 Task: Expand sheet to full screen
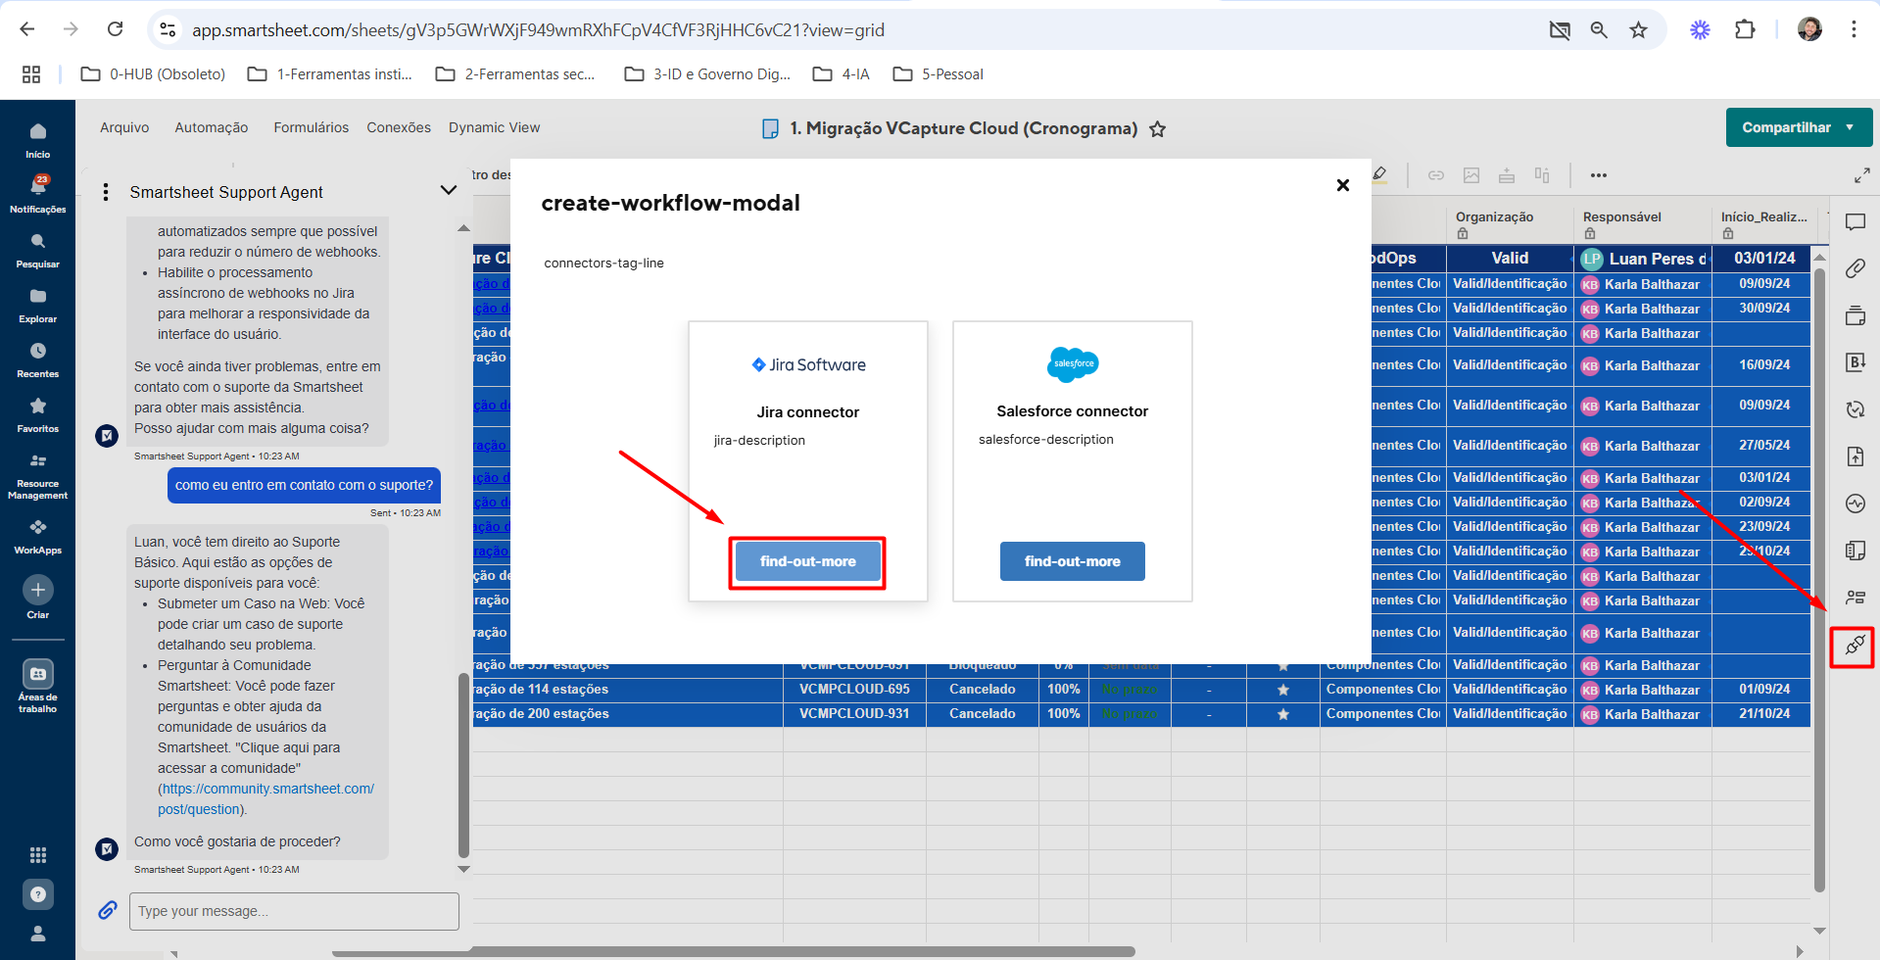tap(1862, 175)
